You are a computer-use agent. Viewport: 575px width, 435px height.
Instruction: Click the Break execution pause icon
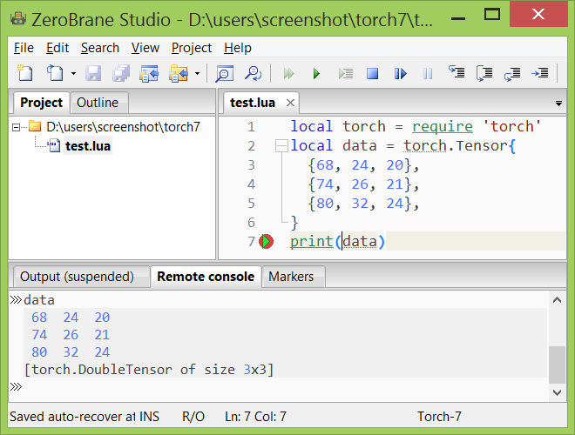pos(428,74)
